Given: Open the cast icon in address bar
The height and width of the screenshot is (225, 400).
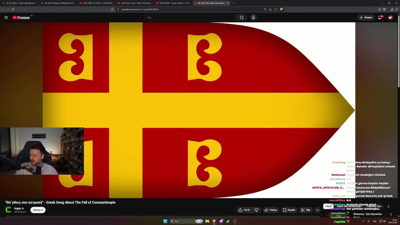Looking at the screenshot, I should click(270, 9).
